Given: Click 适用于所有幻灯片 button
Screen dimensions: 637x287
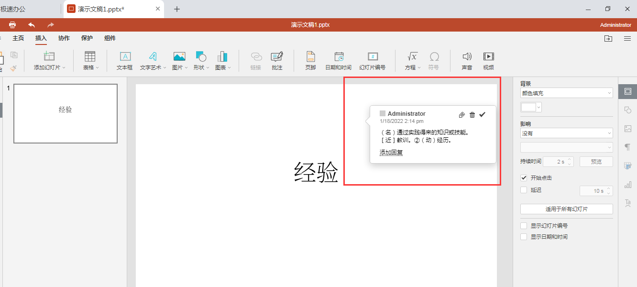Looking at the screenshot, I should coord(567,209).
